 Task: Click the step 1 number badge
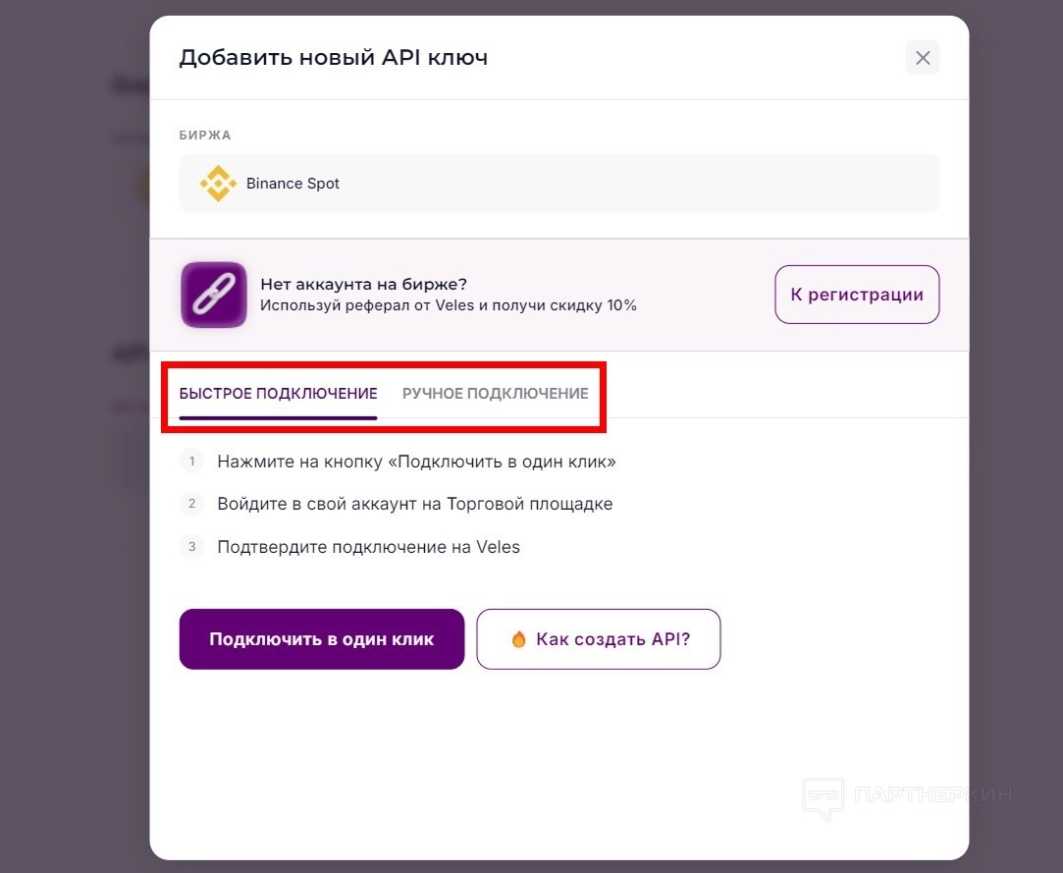coord(192,462)
